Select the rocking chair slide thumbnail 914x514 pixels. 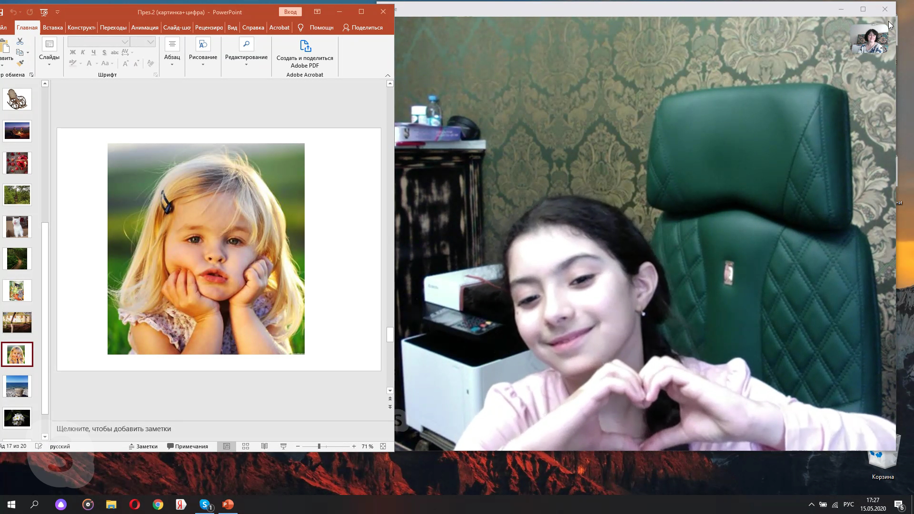[17, 99]
